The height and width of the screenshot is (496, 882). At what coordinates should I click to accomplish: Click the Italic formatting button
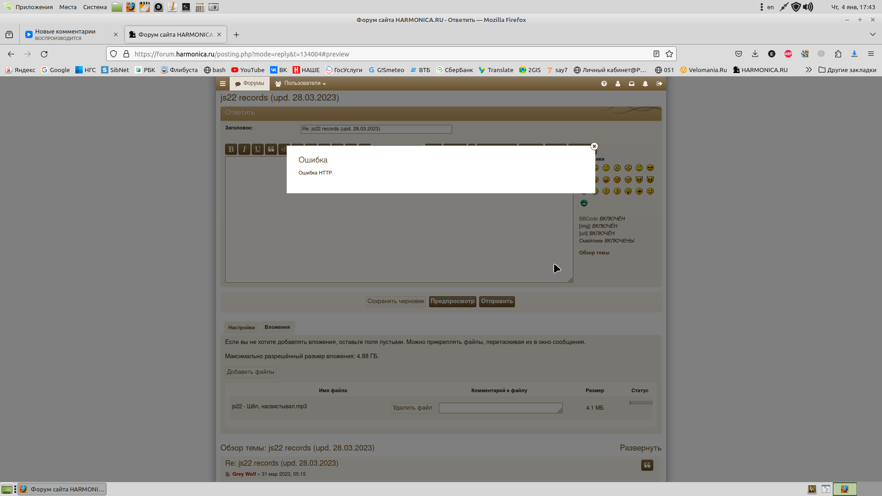[244, 149]
